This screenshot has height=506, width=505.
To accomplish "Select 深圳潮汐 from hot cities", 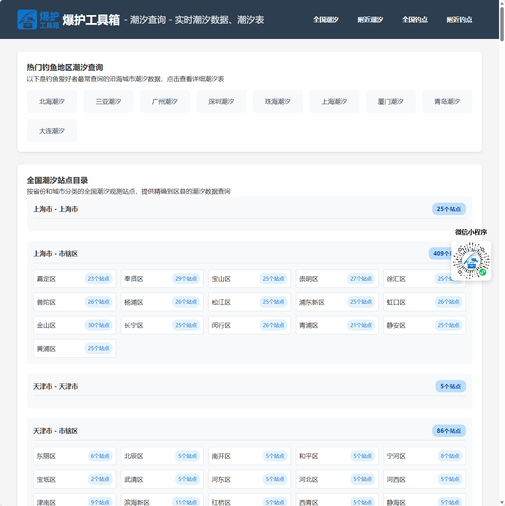I will click(x=221, y=101).
